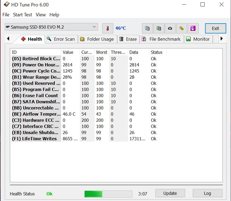Click the copy screenshot to clipboard icon
This screenshot has width=231, height=201.
pos(159,28)
